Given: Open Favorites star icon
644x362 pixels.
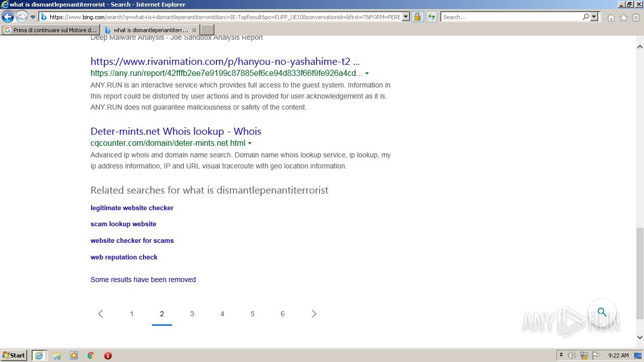Looking at the screenshot, I should 623,18.
